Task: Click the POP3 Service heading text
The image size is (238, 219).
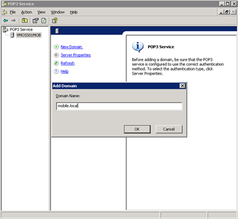Action: click(161, 47)
